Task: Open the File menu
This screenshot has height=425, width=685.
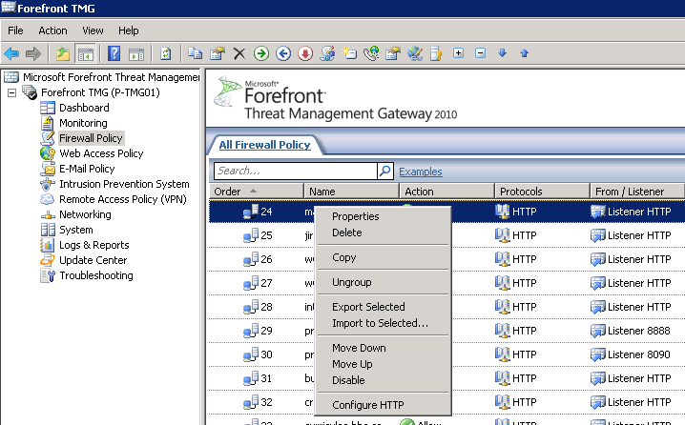Action: (x=15, y=30)
